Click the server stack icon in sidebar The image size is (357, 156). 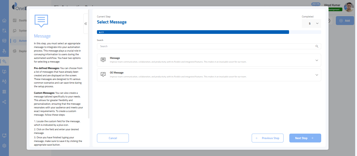(x=4, y=92)
